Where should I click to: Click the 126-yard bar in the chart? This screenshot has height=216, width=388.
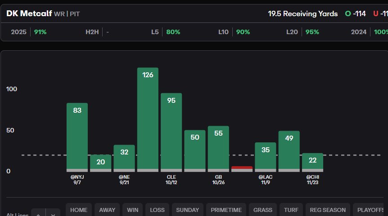pyautogui.click(x=148, y=119)
